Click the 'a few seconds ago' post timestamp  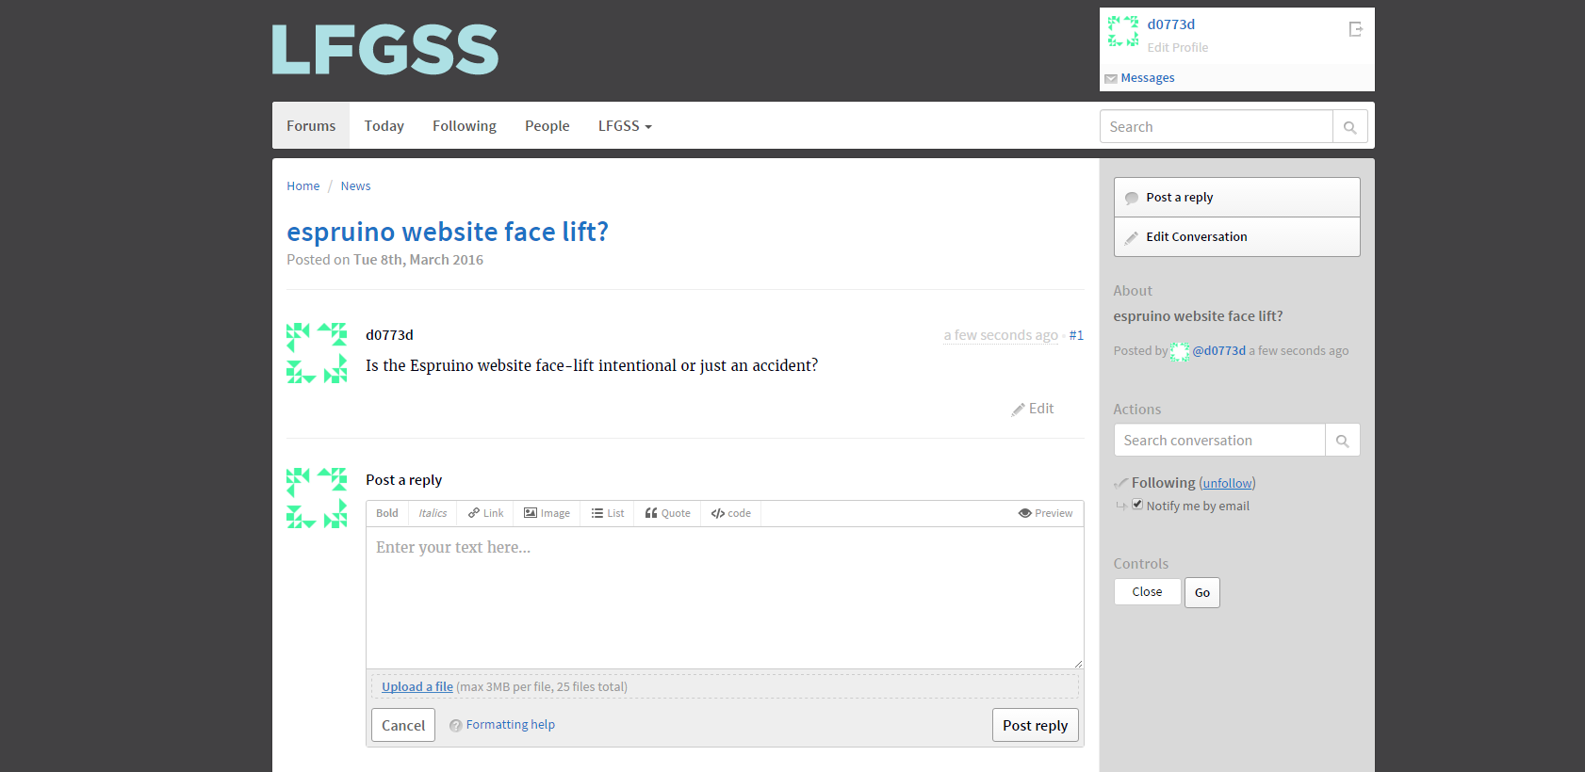pos(1001,335)
